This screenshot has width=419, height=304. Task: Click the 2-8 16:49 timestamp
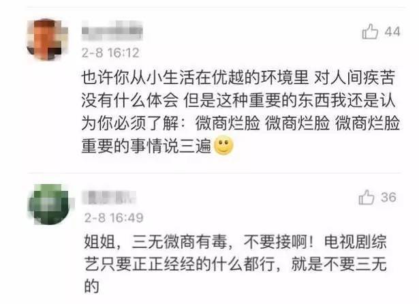pyautogui.click(x=114, y=217)
